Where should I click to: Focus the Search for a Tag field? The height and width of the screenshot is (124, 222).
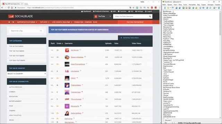pyautogui.click(x=26, y=31)
